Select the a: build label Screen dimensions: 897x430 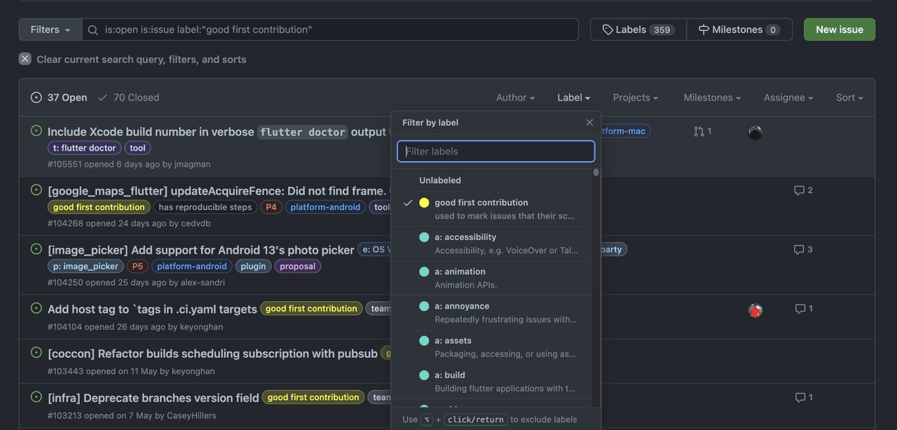(491, 382)
